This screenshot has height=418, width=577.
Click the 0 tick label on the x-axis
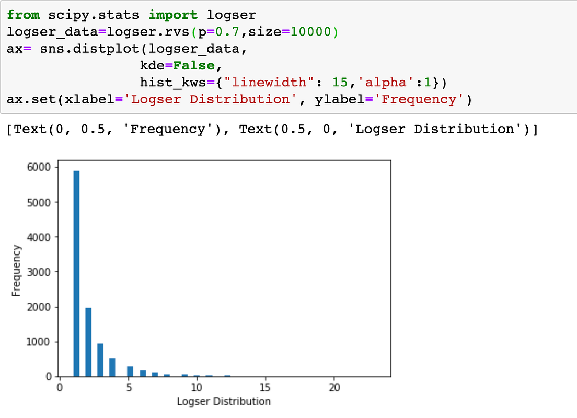click(x=59, y=387)
